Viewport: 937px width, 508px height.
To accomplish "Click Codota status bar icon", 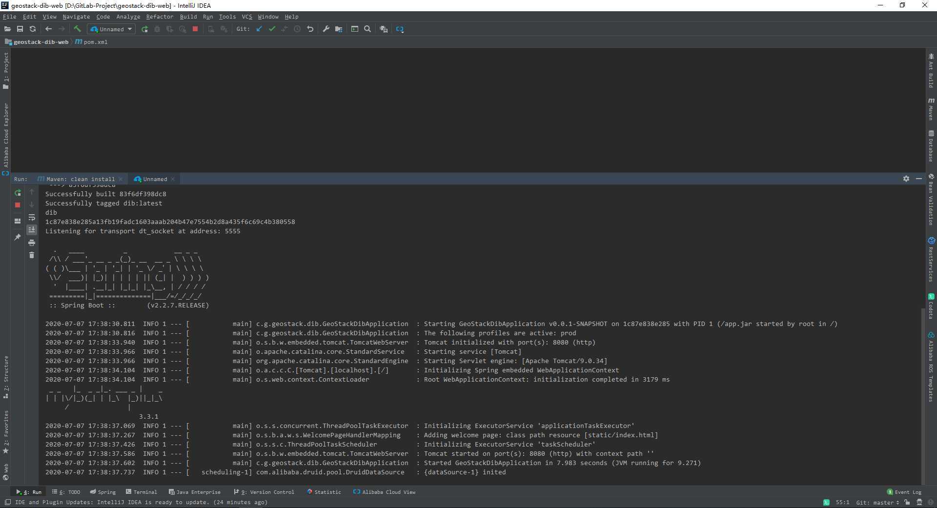I will 826,502.
